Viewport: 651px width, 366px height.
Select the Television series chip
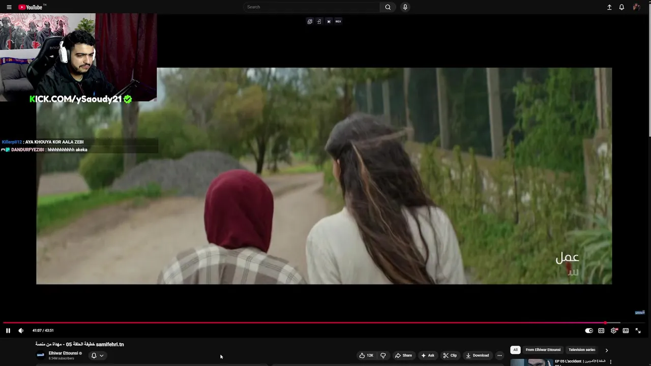pyautogui.click(x=582, y=350)
